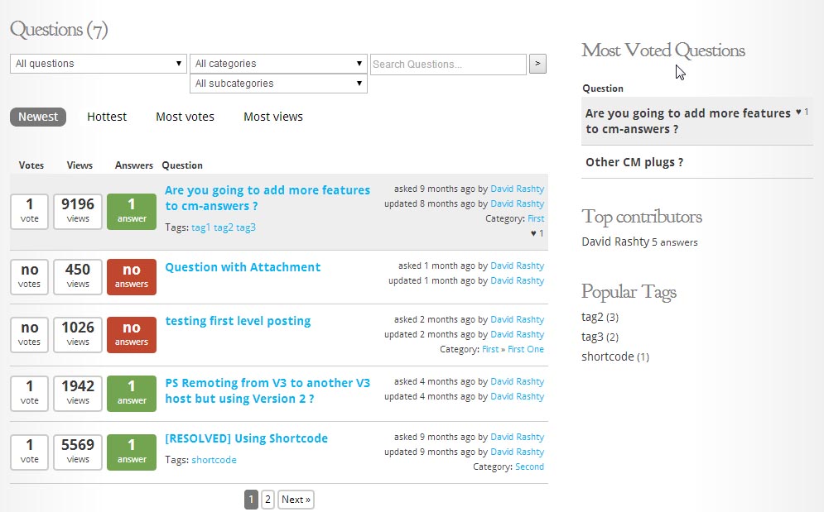Click the 1 vote box of the first question
Screen dimensions: 824x512
pos(30,212)
